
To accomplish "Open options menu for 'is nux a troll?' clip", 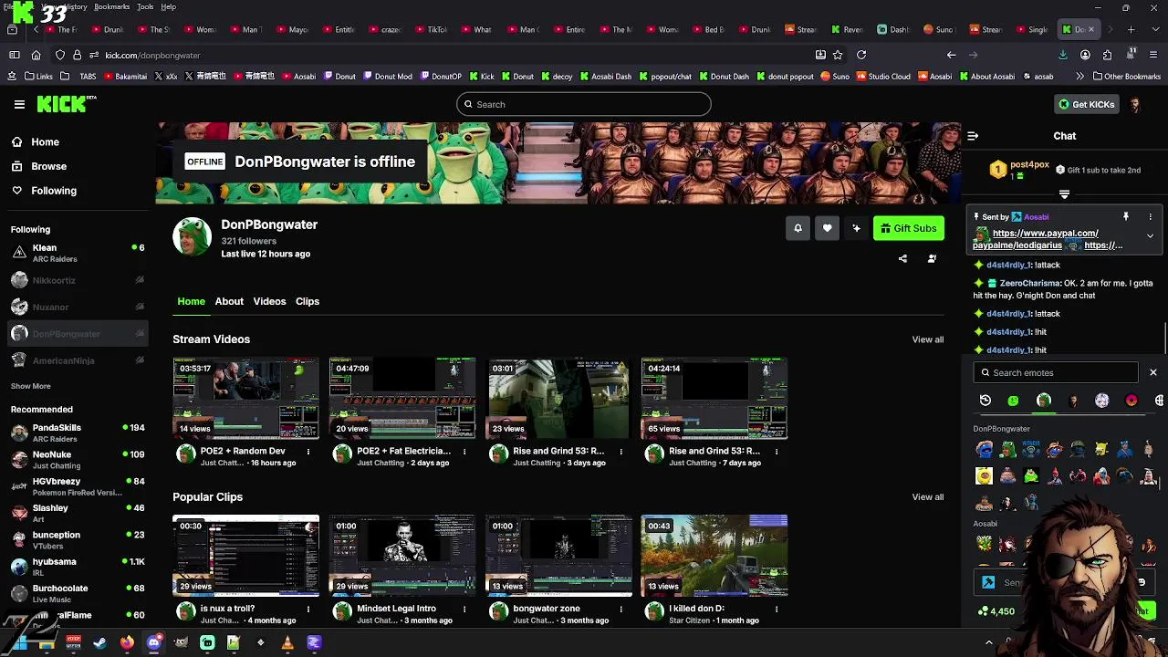I will (308, 609).
